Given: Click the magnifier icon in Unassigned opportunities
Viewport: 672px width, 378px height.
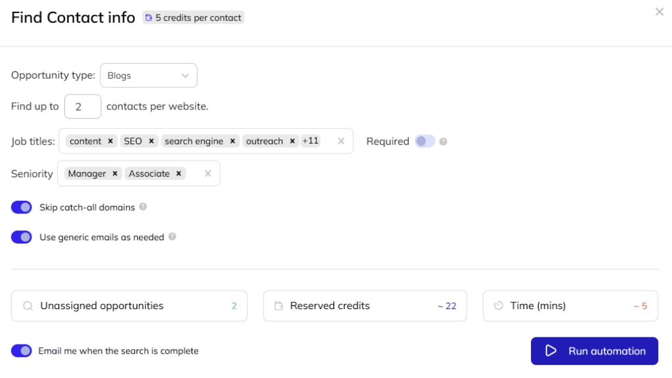Looking at the screenshot, I should 28,305.
